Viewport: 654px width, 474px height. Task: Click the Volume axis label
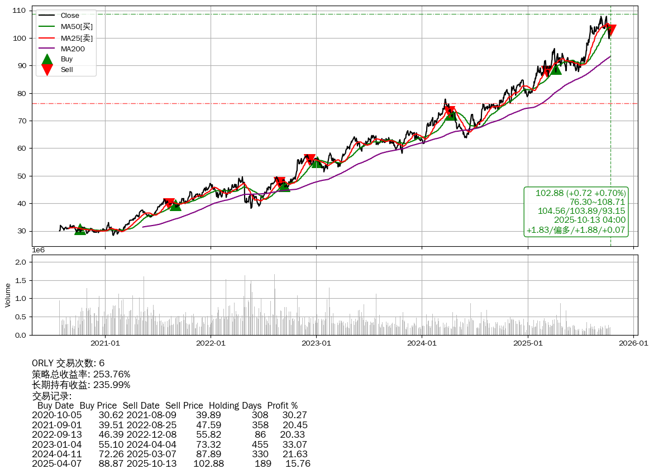click(8, 295)
